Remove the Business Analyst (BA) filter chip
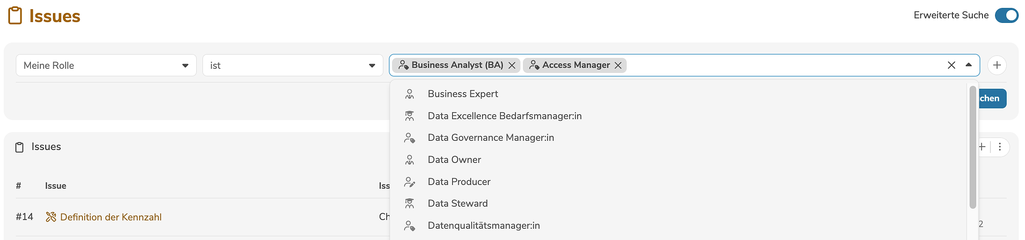1025x240 pixels. 512,65
